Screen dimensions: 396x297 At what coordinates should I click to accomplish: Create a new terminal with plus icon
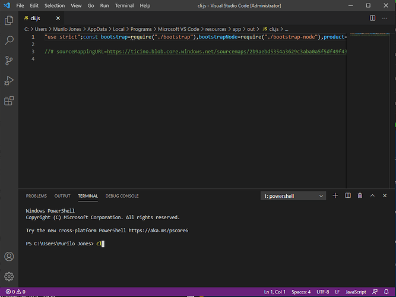tap(335, 195)
